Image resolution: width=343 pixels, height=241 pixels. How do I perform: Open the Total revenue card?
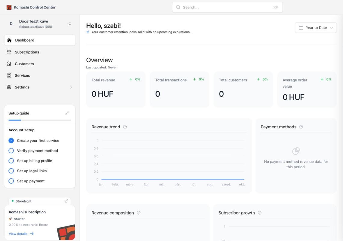[x=116, y=89]
